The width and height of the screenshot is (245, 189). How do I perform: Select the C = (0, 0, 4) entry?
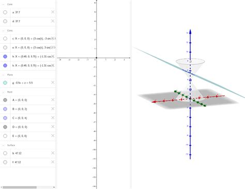(20, 118)
